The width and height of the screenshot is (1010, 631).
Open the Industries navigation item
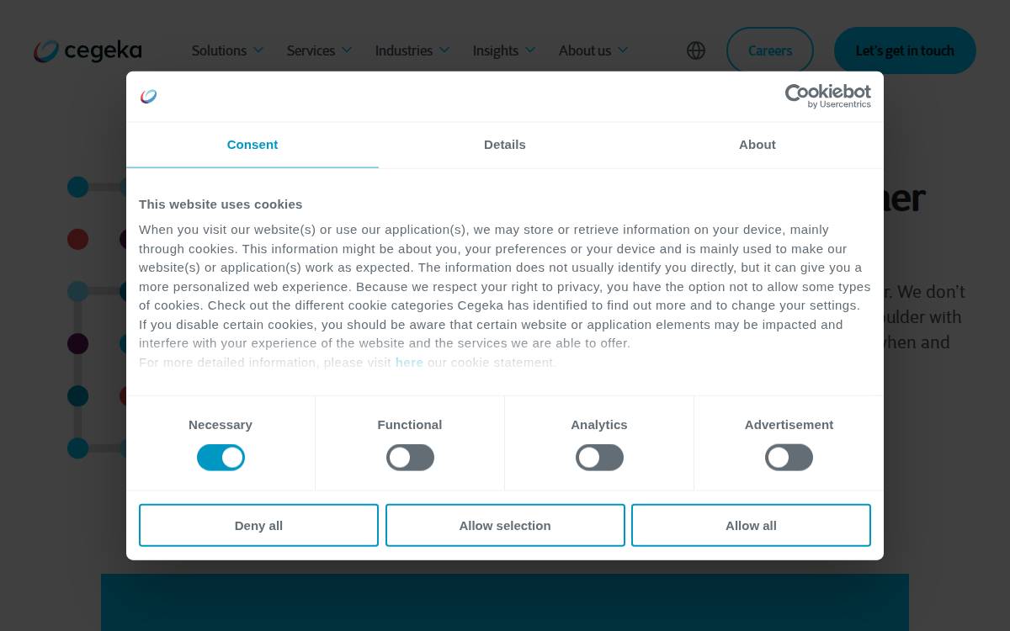403,50
